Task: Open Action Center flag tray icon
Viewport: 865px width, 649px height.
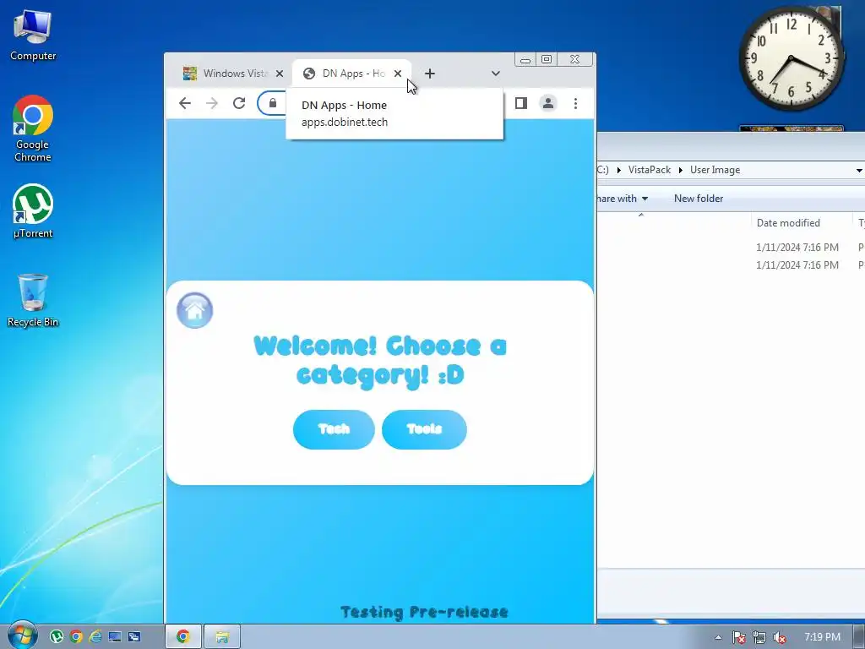Action: tap(738, 637)
